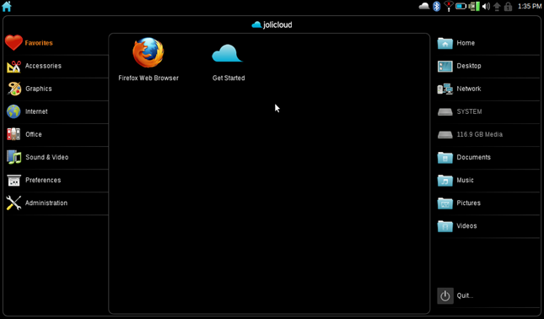Open the Preferences category
Screen dimensions: 544x319
click(x=57, y=181)
